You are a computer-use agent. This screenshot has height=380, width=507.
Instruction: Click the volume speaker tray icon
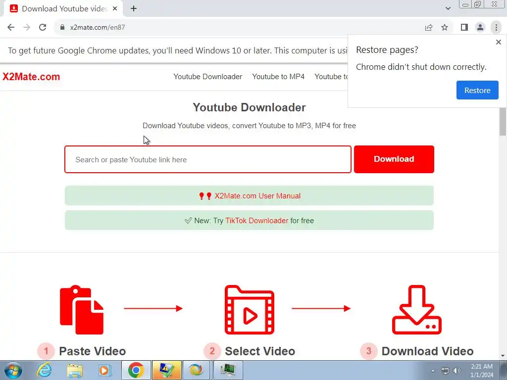(x=457, y=371)
